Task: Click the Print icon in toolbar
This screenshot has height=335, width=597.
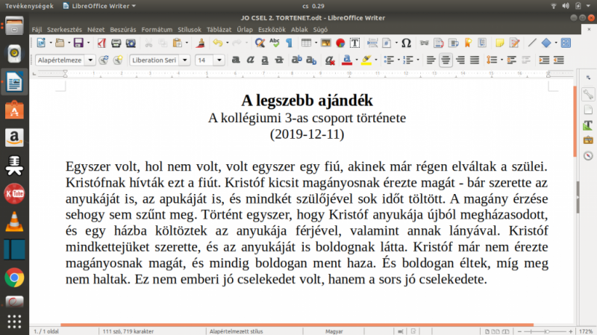Action: 116,43
